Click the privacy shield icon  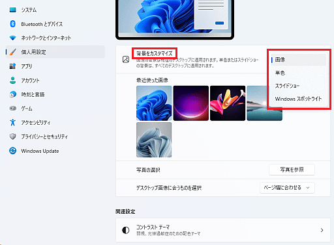click(x=13, y=136)
